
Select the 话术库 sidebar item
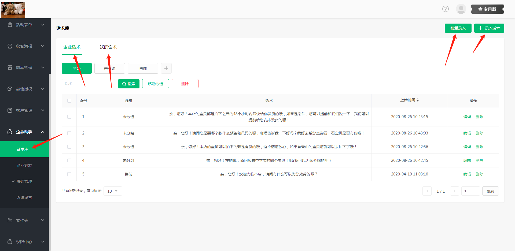[24, 149]
